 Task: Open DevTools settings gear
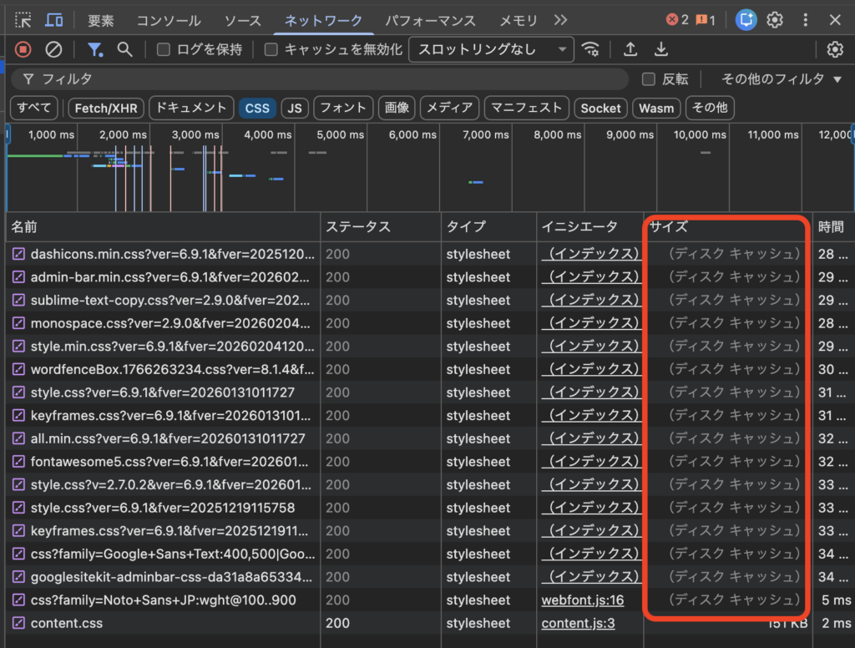[776, 18]
